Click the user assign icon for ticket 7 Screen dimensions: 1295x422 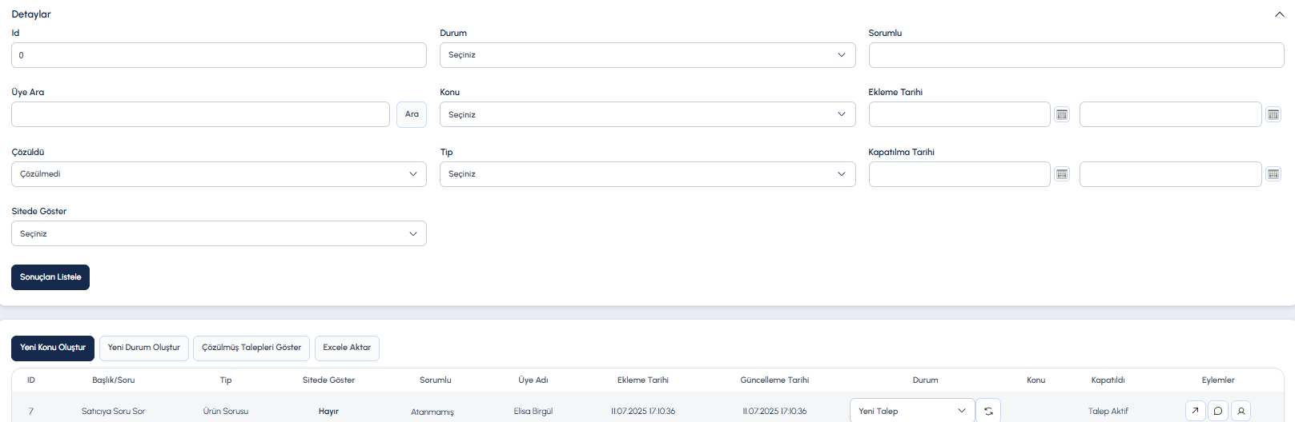[x=1241, y=411]
